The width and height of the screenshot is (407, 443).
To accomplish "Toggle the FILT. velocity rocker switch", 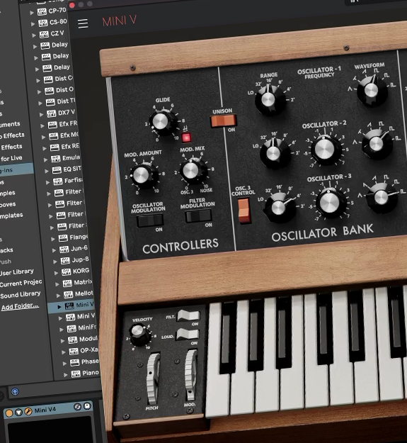I will tap(188, 315).
